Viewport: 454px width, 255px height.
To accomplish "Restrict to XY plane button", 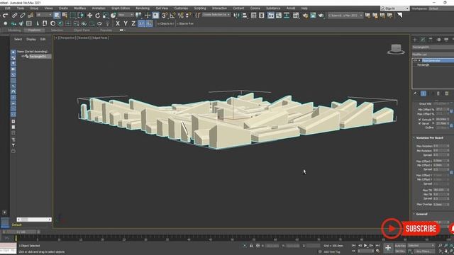I will point(141,23).
